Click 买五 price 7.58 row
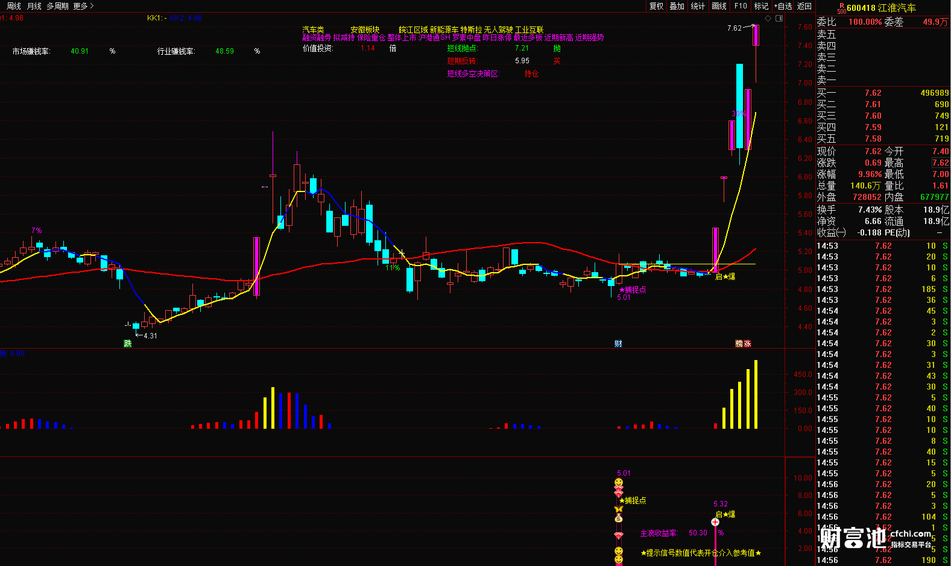 (883, 138)
